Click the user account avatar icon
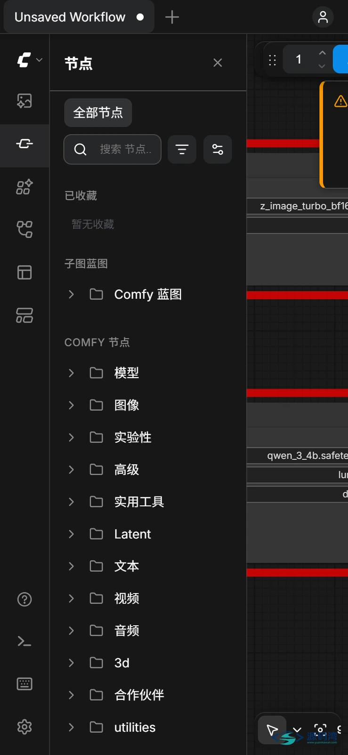The width and height of the screenshot is (348, 755). 323,17
